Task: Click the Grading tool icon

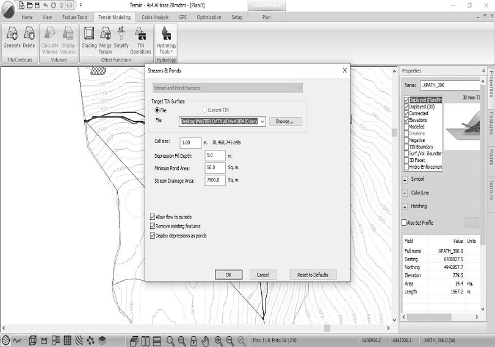Action: [89, 38]
